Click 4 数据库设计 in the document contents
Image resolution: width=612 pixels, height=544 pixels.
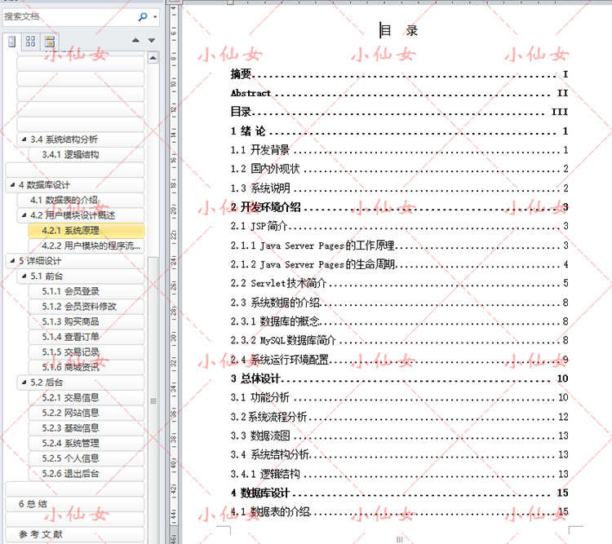tap(399, 493)
